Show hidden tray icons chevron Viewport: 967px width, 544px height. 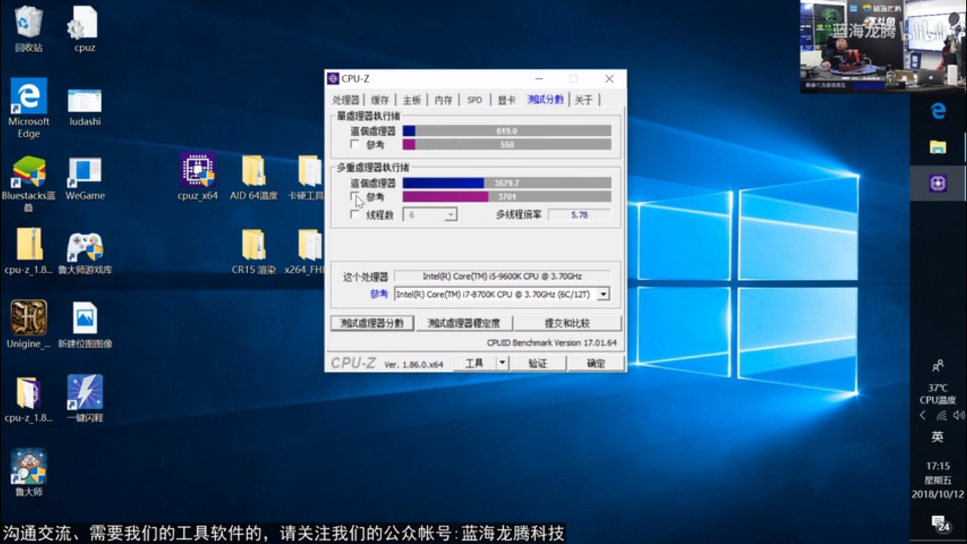click(923, 415)
